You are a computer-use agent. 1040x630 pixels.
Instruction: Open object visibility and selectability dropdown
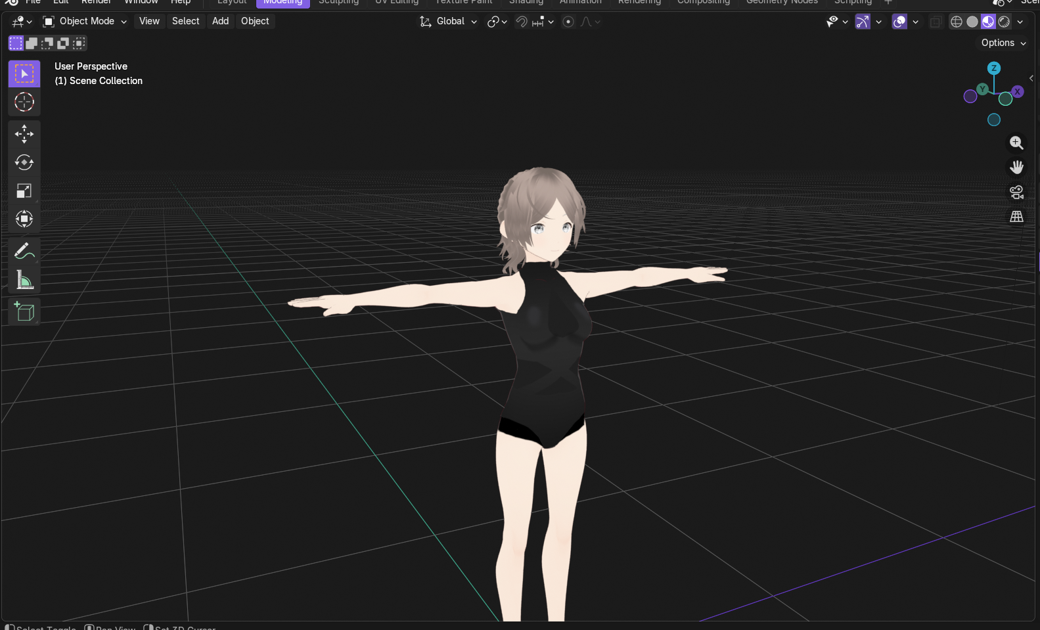837,22
